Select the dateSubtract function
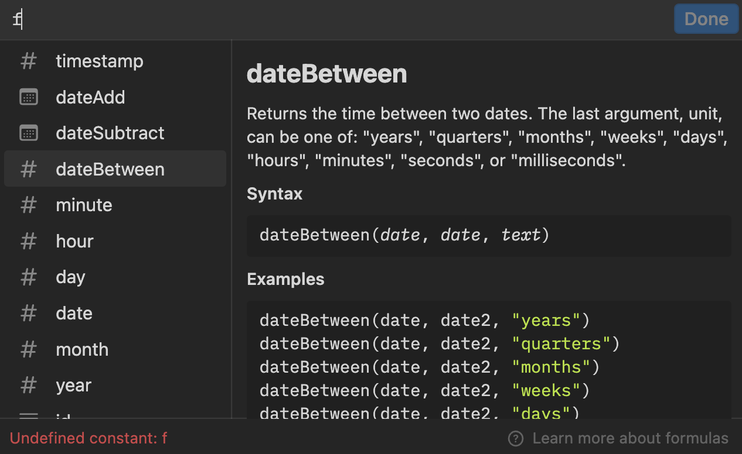The image size is (742, 454). (110, 133)
